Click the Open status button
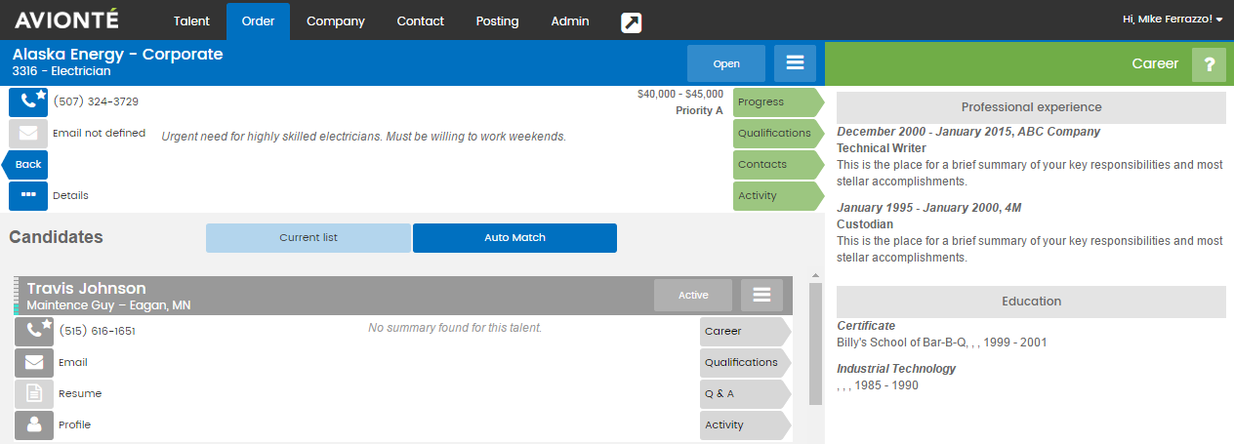 pos(726,63)
